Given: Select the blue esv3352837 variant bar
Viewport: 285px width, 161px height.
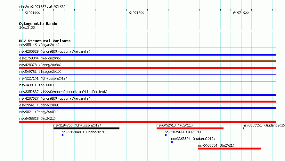Looking at the screenshot, I should tap(147, 95).
